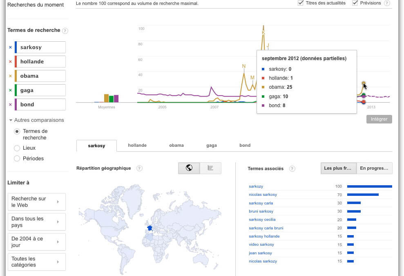Screen dimensions: 404x276
Task: Open related term nicolas sarkosy
Action: coord(263,195)
